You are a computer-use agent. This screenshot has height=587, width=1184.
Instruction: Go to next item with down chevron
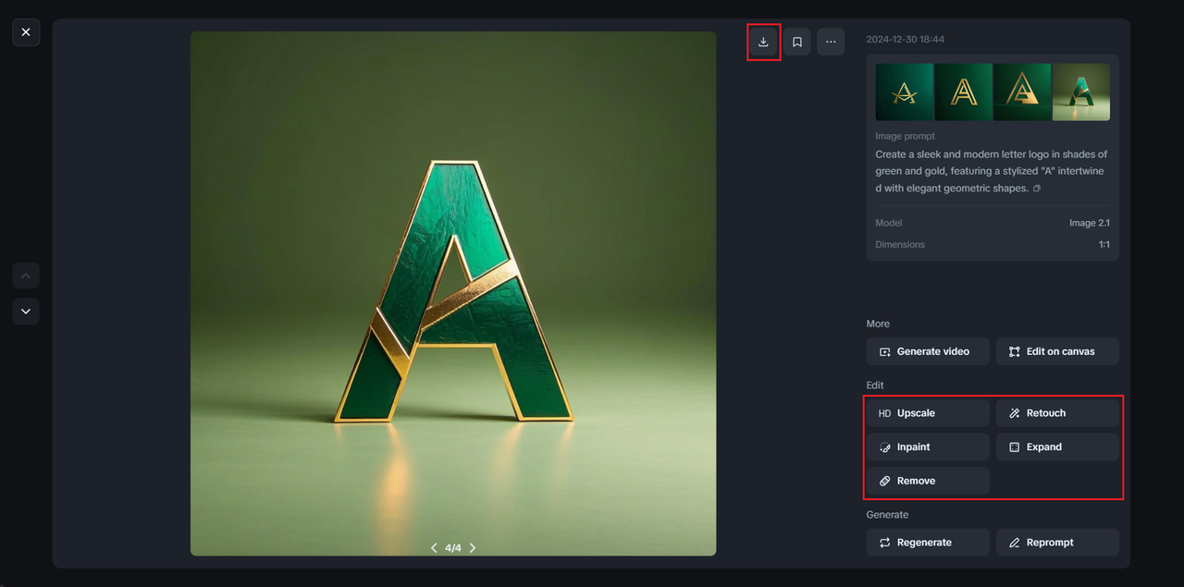26,312
